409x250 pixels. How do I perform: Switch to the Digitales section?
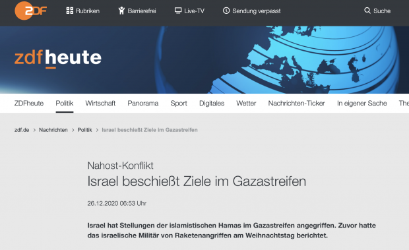click(212, 104)
